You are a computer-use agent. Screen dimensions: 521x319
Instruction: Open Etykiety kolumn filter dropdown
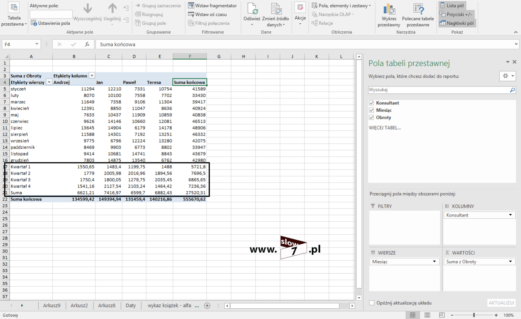(x=92, y=75)
